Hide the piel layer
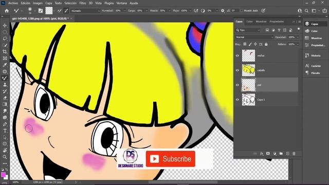The height and width of the screenshot is (185, 329). click(x=237, y=85)
